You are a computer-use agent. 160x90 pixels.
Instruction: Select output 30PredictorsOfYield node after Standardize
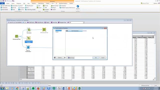(x=44, y=29)
